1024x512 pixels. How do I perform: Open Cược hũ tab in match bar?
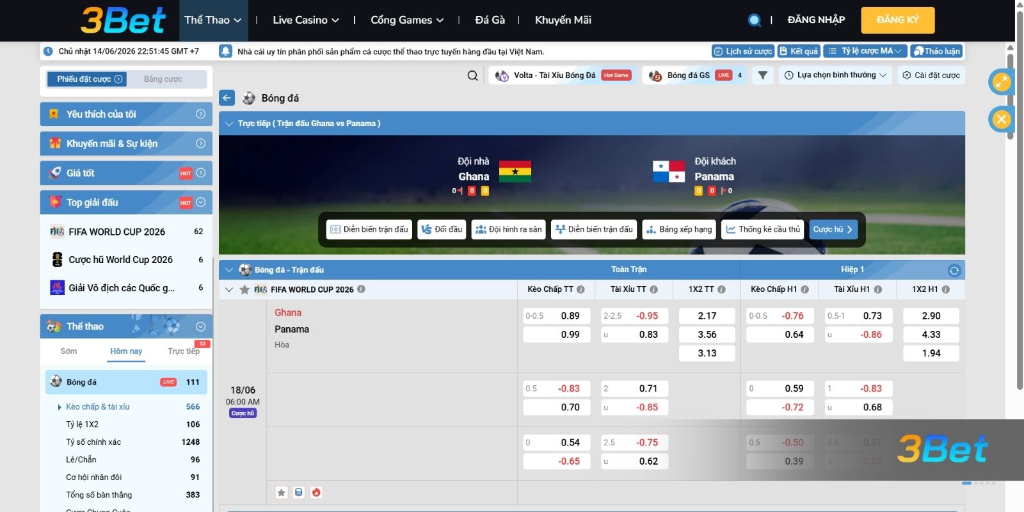point(833,229)
